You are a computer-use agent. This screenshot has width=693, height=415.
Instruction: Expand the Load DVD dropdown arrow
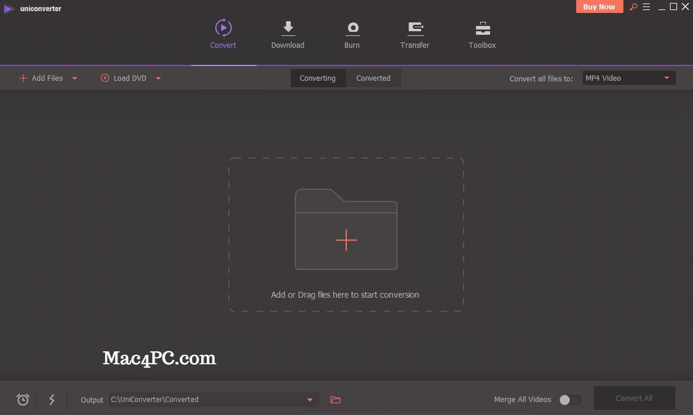point(158,78)
